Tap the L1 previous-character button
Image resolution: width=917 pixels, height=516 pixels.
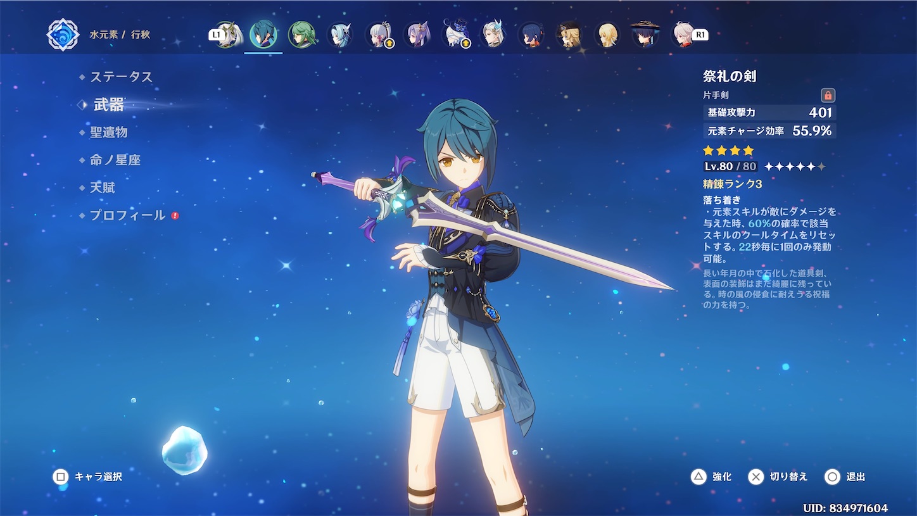click(216, 35)
